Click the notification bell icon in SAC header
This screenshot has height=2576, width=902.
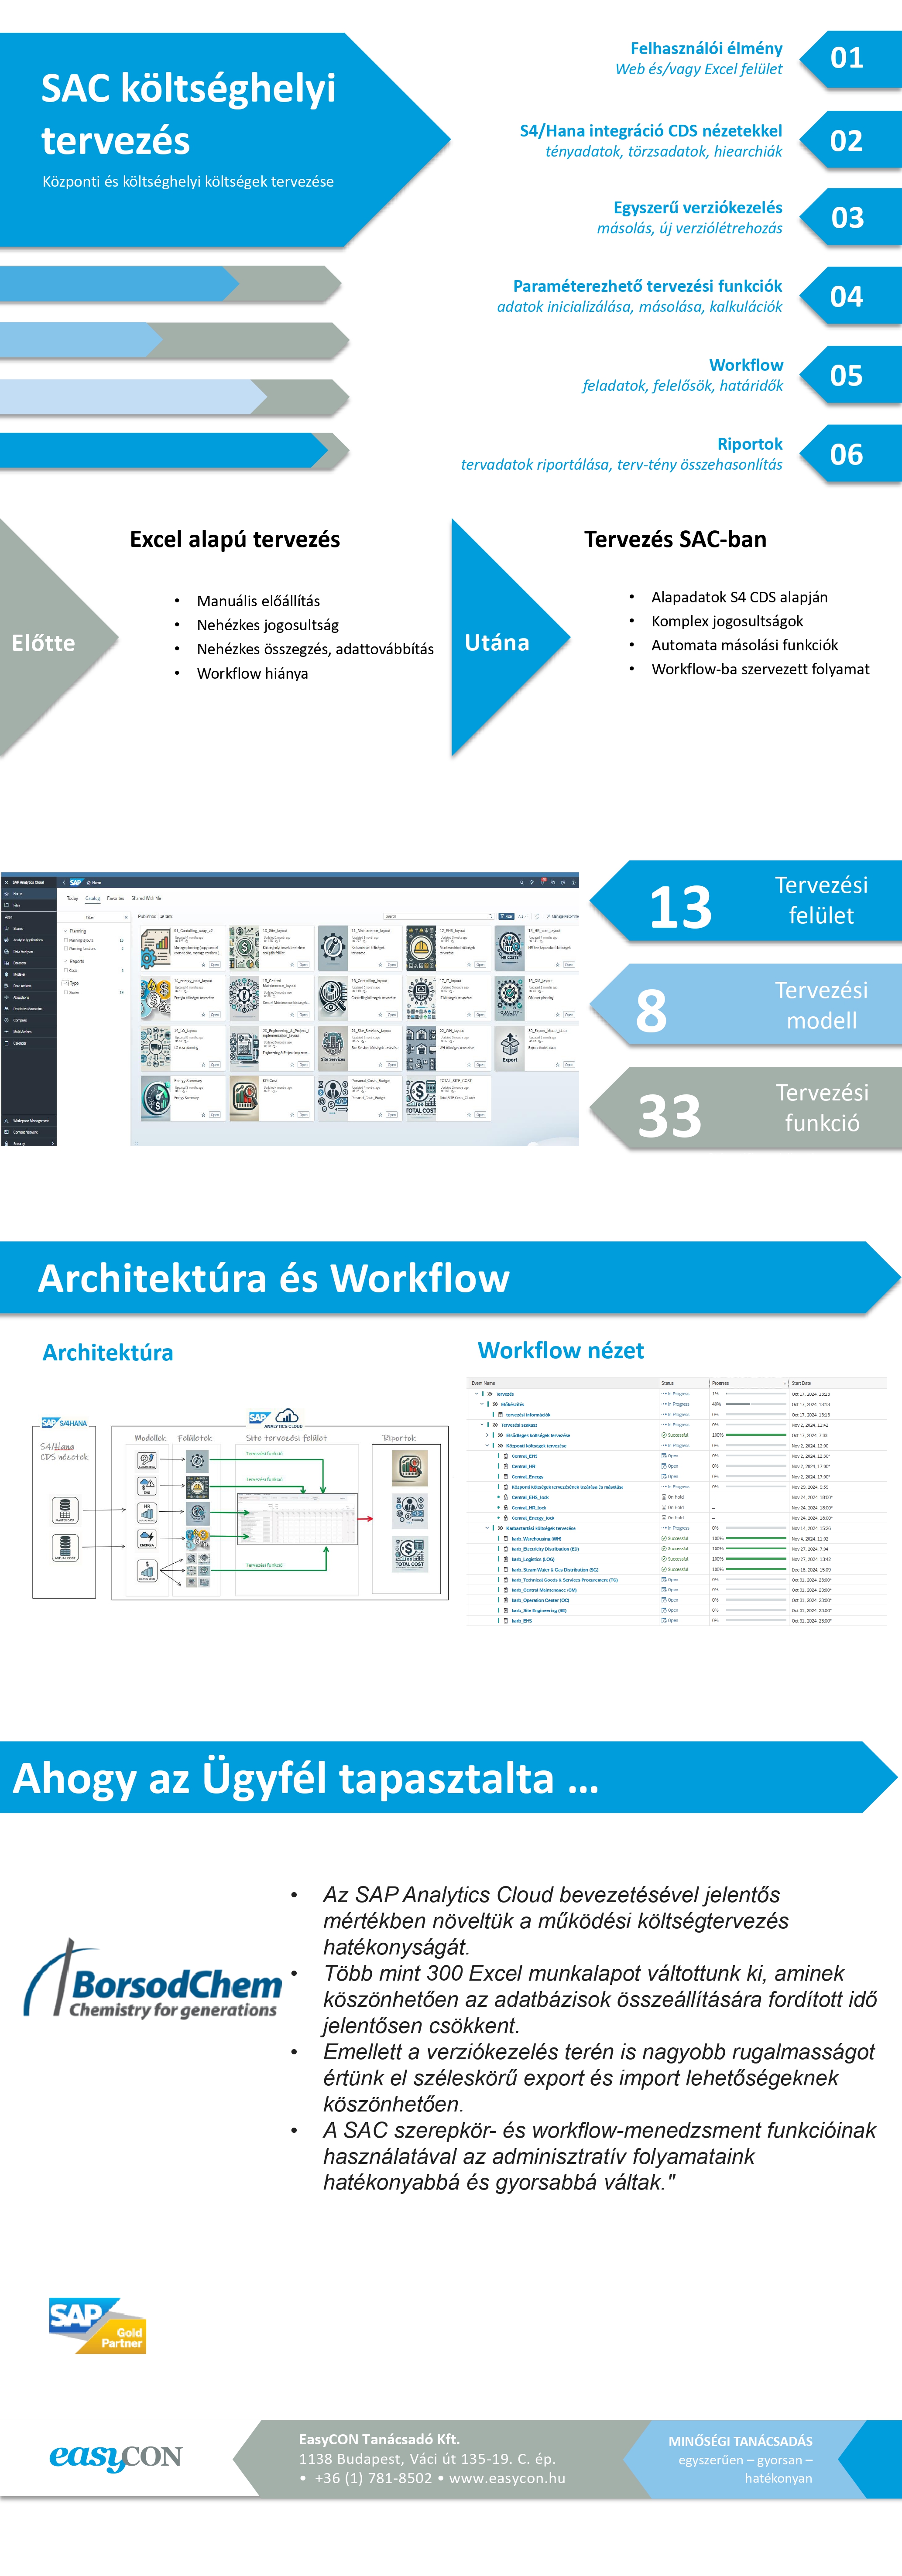coord(542,883)
